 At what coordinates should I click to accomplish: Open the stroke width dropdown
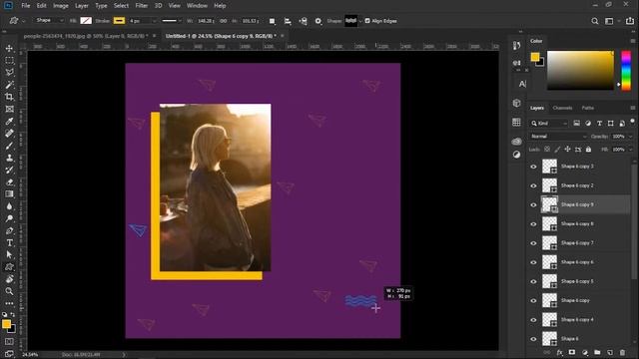pyautogui.click(x=154, y=21)
